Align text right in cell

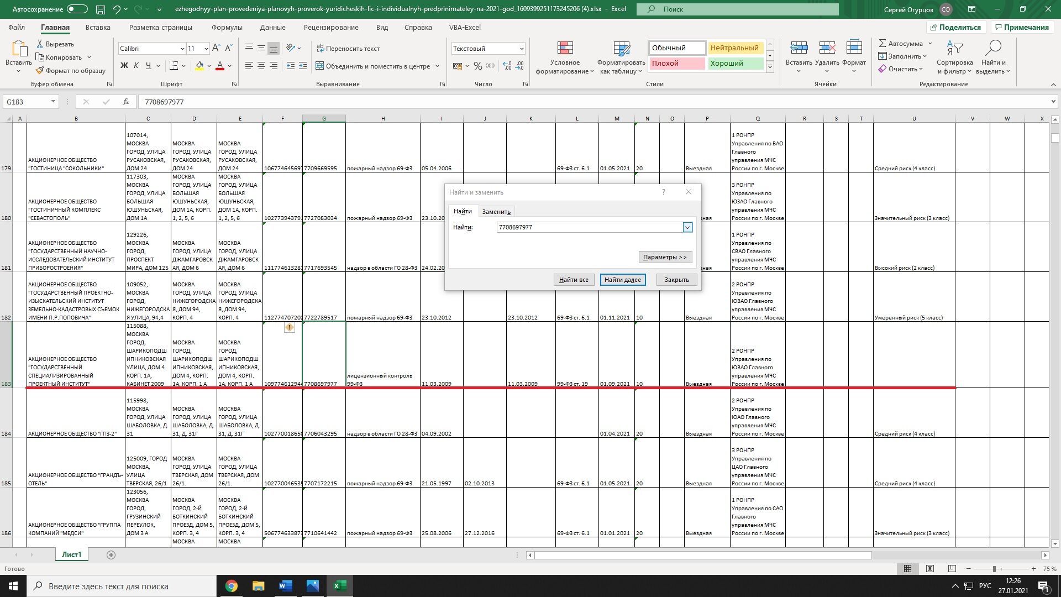[274, 66]
